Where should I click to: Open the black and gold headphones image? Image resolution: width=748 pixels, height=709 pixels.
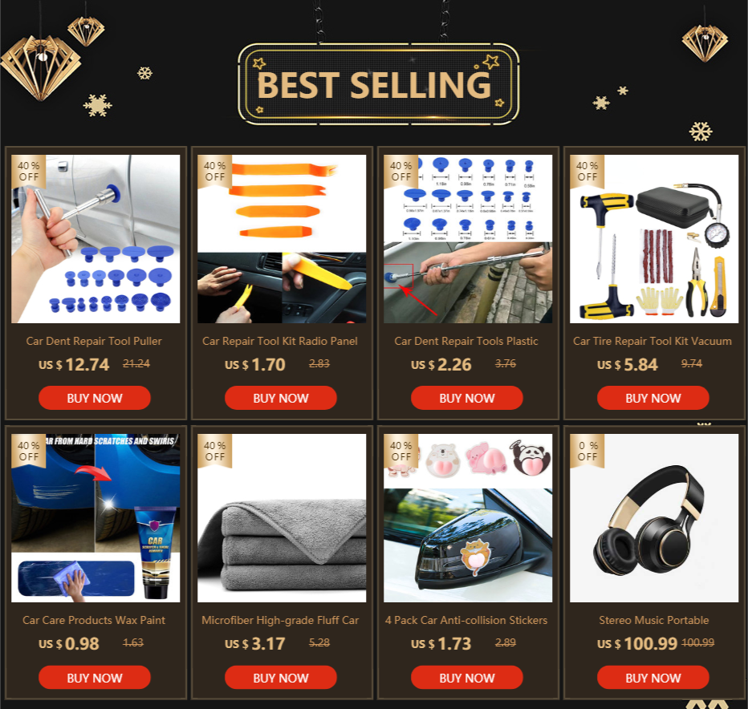click(x=654, y=518)
